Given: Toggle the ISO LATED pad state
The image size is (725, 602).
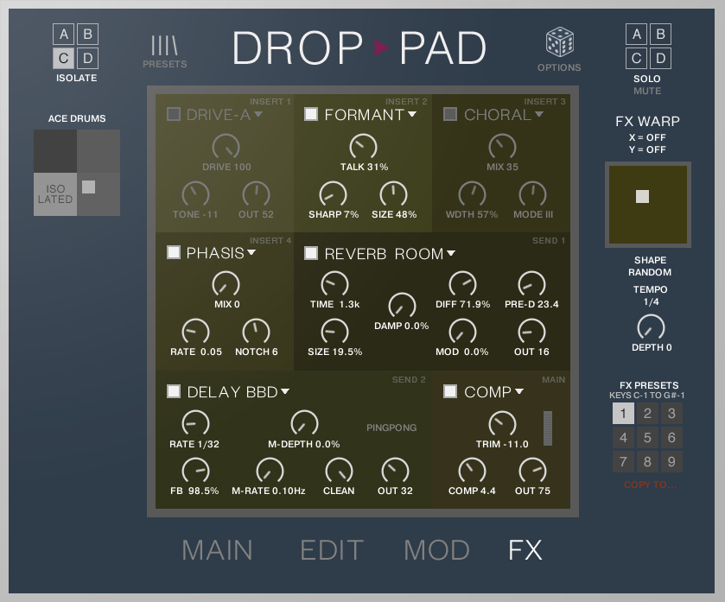Looking at the screenshot, I should (55, 194).
